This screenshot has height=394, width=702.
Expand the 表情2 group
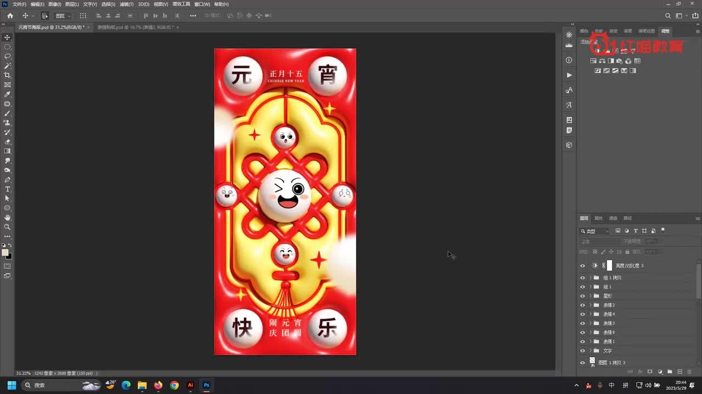[590, 305]
